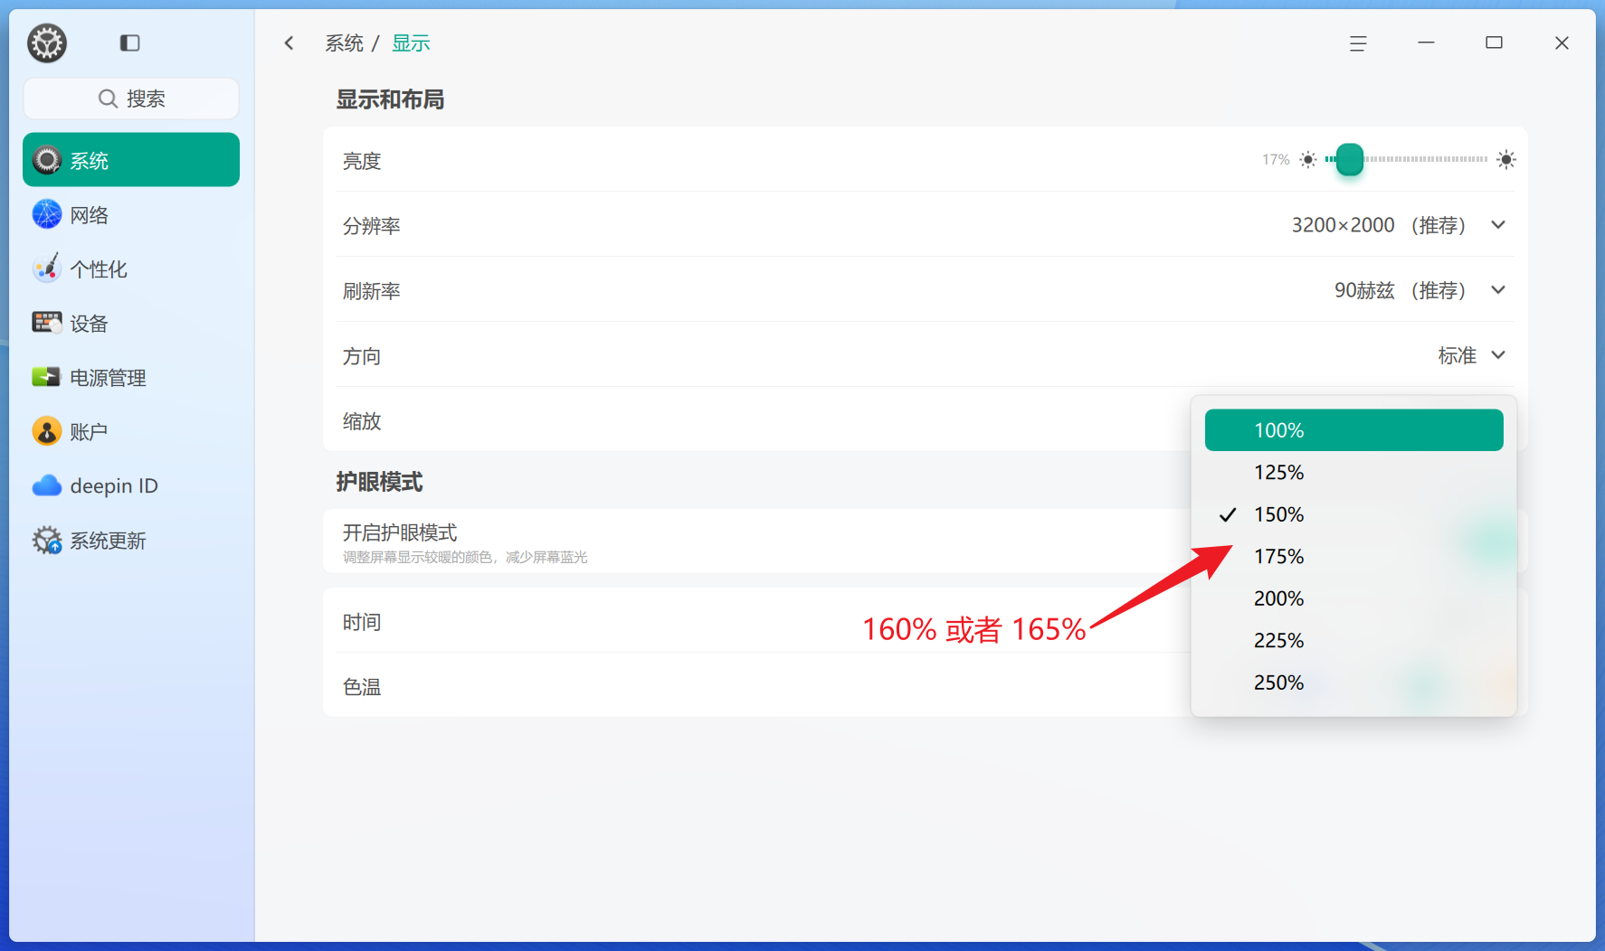Expand the 方向 标准 dropdown
This screenshot has width=1605, height=951.
click(1472, 355)
